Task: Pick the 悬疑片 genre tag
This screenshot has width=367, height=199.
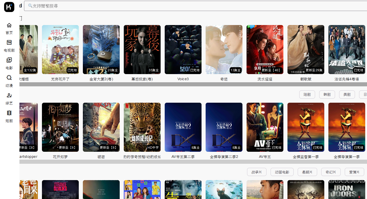Action: coord(307,172)
